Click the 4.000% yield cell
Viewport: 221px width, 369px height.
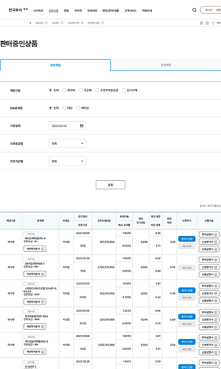pos(124,246)
